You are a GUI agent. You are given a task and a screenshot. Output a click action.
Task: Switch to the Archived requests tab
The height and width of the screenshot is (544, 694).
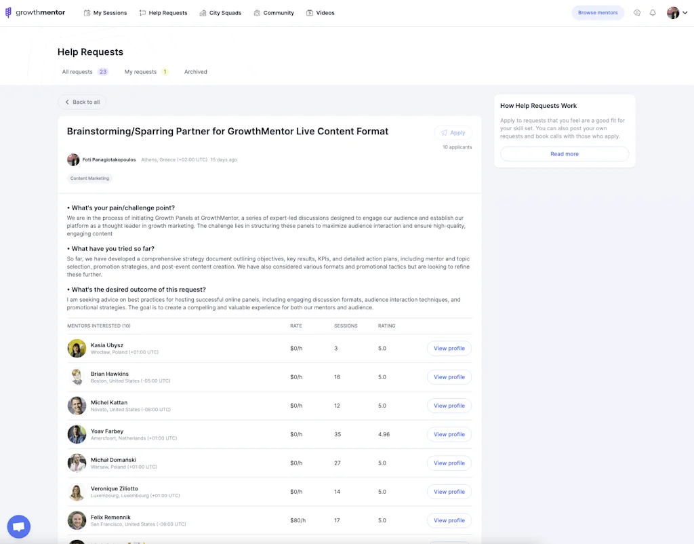195,71
